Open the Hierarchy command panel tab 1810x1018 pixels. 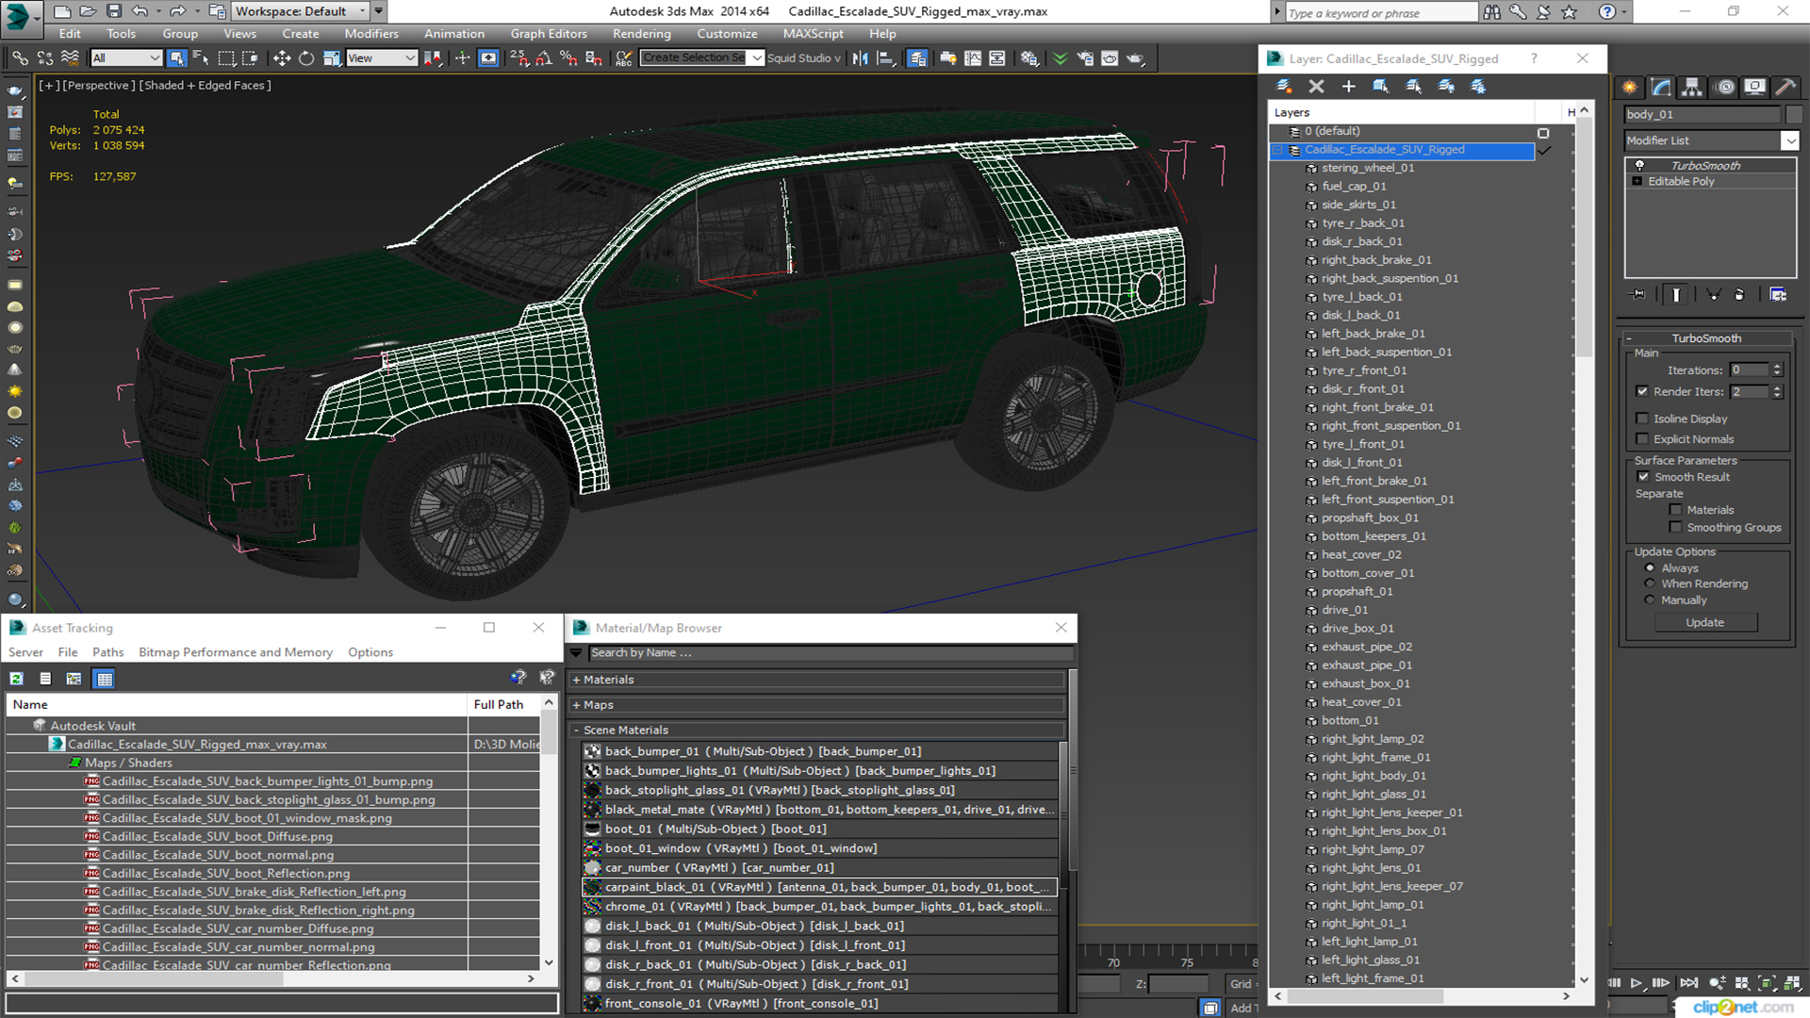coord(1692,88)
